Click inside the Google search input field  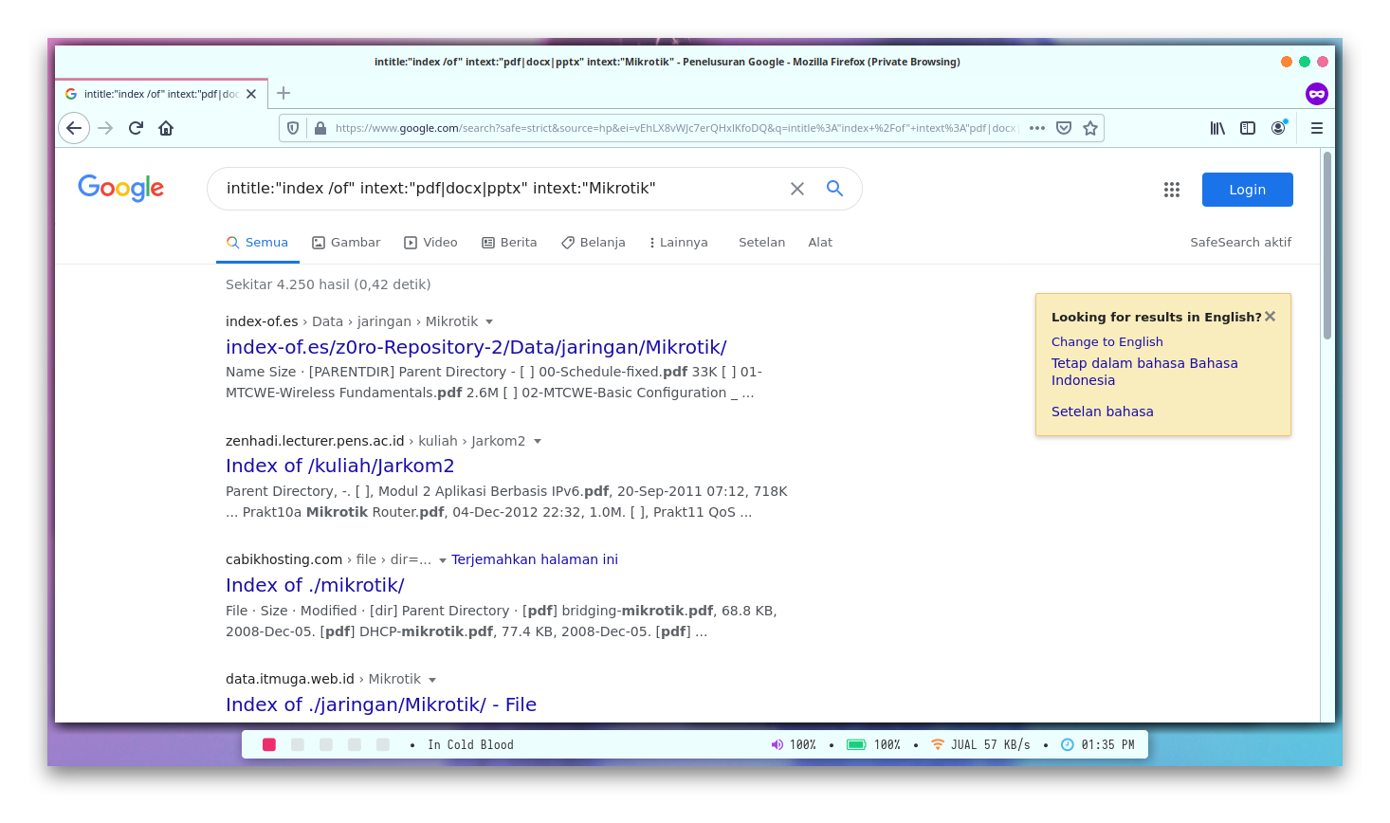493,189
